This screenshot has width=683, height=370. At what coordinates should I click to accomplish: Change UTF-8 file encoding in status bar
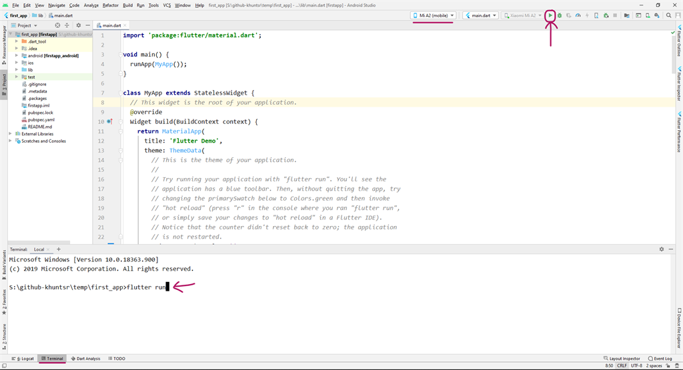pos(636,365)
